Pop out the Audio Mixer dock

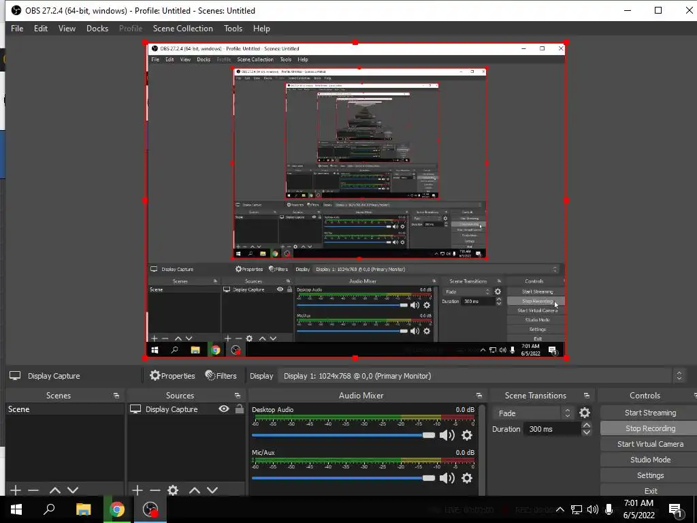click(x=479, y=396)
